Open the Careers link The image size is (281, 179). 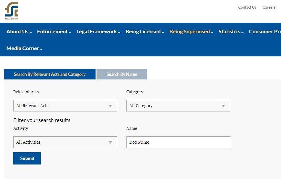[269, 7]
